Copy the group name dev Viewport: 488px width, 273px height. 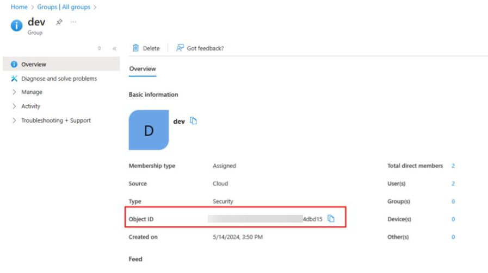coord(194,121)
